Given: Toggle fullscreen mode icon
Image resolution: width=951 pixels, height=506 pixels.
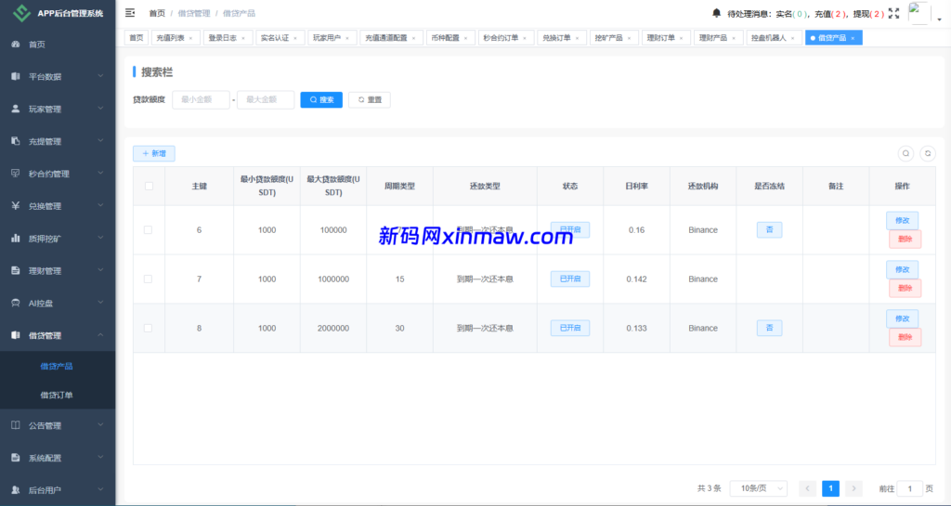Looking at the screenshot, I should tap(893, 13).
